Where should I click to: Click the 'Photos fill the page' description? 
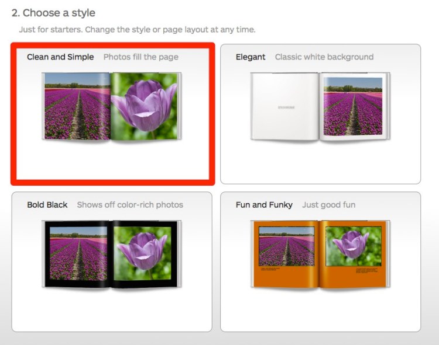click(141, 57)
